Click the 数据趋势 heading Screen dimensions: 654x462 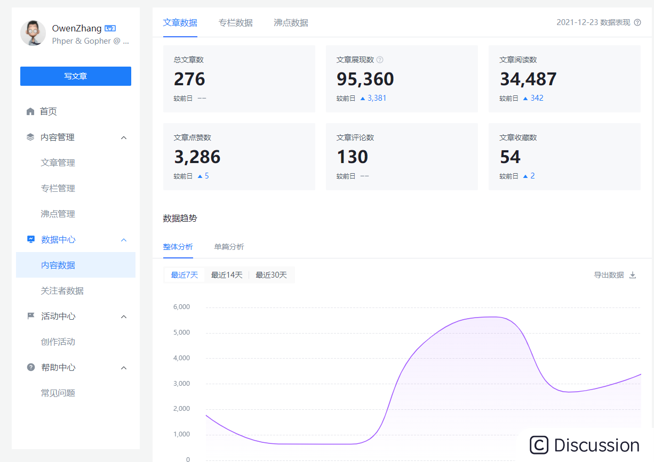pyautogui.click(x=180, y=218)
